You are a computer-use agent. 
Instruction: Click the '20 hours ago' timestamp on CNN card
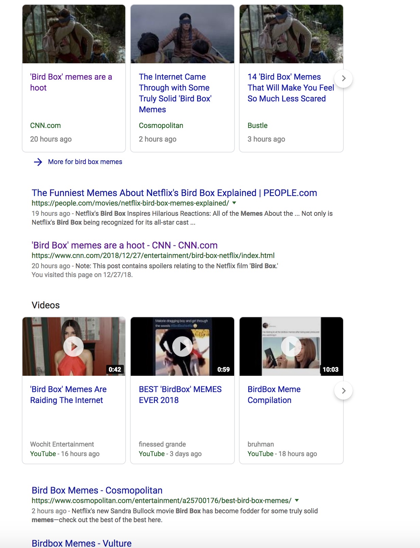click(x=51, y=139)
